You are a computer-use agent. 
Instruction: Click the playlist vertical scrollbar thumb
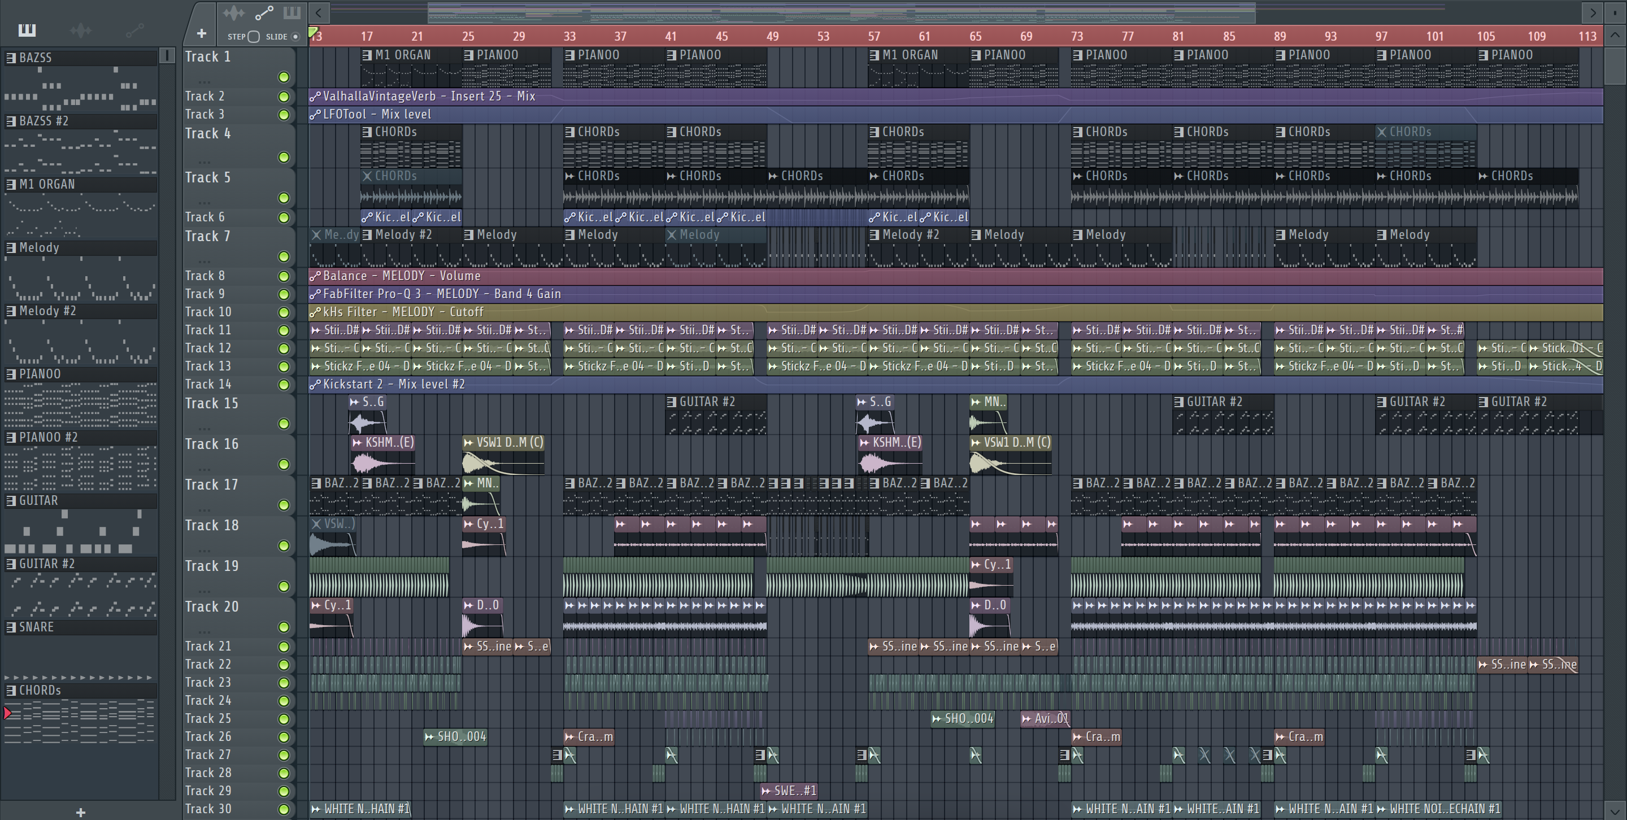tap(1615, 66)
